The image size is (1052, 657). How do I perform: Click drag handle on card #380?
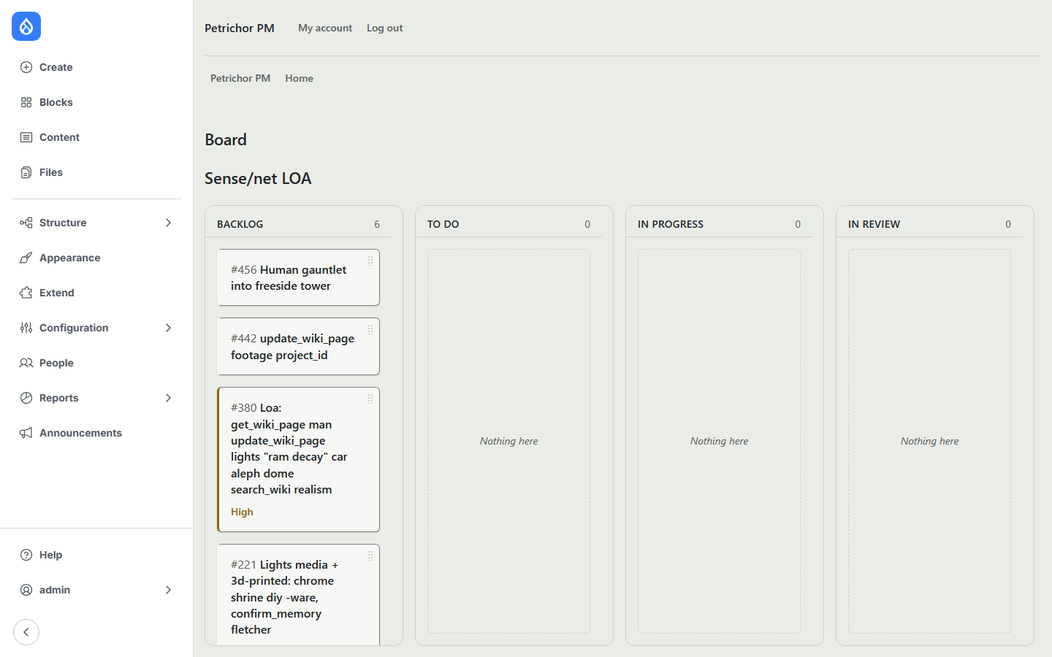click(370, 399)
